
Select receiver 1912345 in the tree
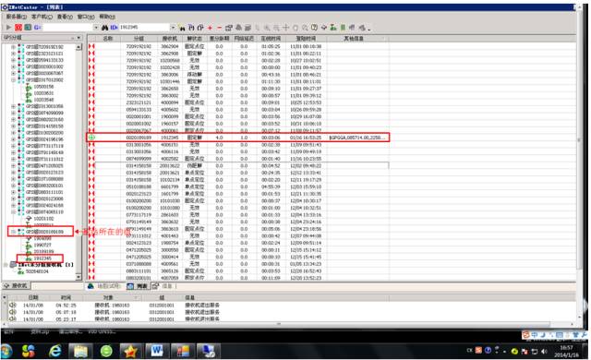click(x=42, y=258)
